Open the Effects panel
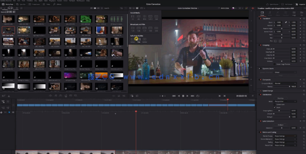306x154 pixels. click(57, 4)
